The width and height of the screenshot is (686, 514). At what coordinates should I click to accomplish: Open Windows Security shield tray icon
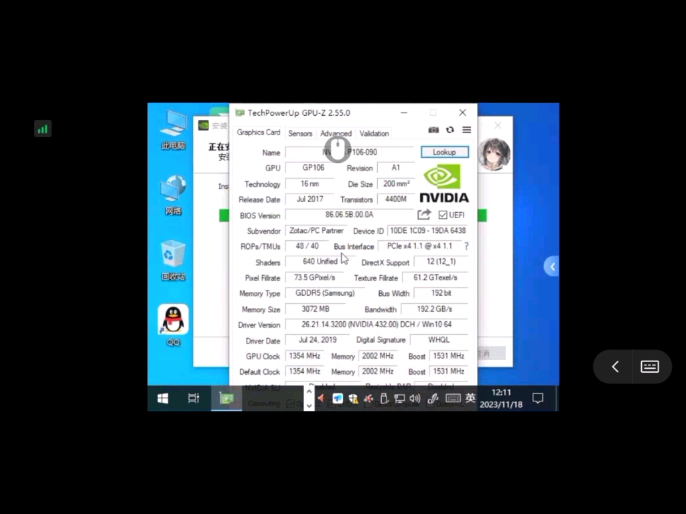click(353, 398)
